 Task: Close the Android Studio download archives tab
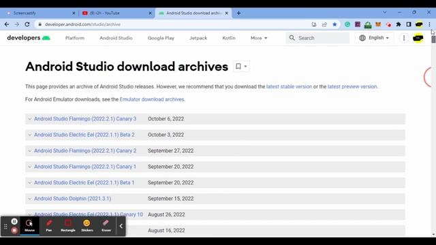tap(227, 13)
